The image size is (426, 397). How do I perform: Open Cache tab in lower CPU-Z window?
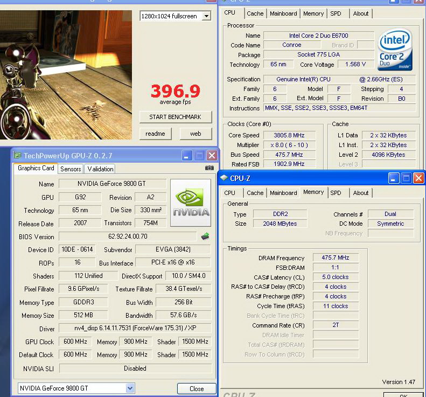(x=255, y=193)
